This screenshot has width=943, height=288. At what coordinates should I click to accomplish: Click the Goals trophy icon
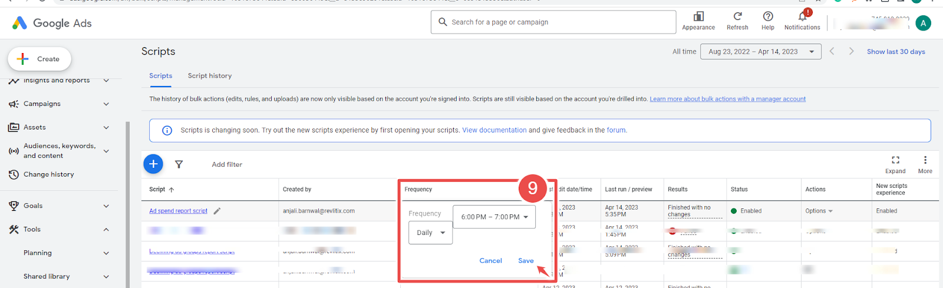(x=14, y=206)
